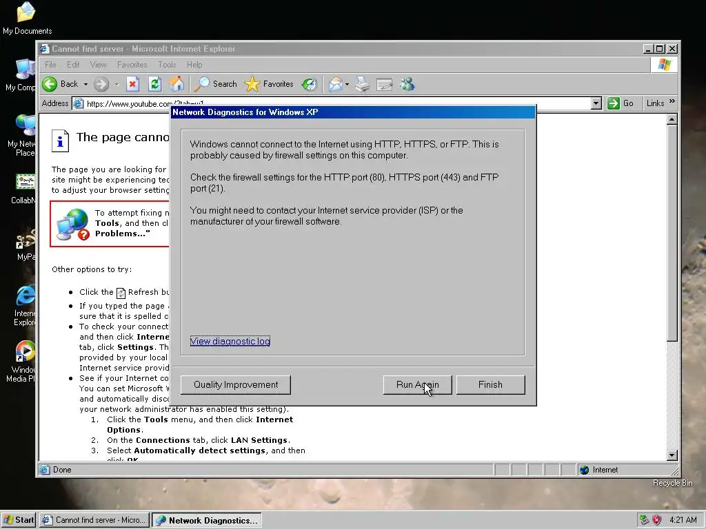Open the Tools menu

(x=167, y=65)
